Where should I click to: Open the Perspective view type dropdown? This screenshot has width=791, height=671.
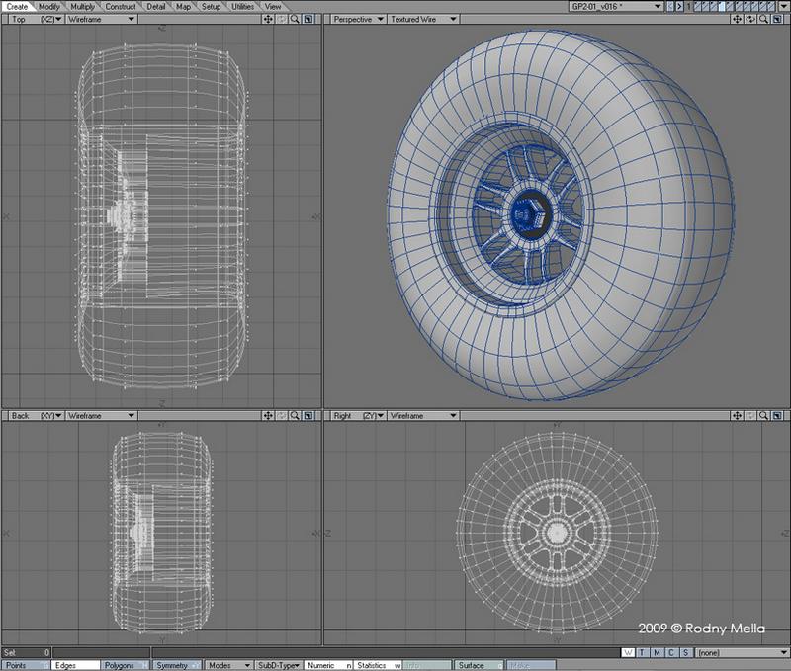(356, 19)
